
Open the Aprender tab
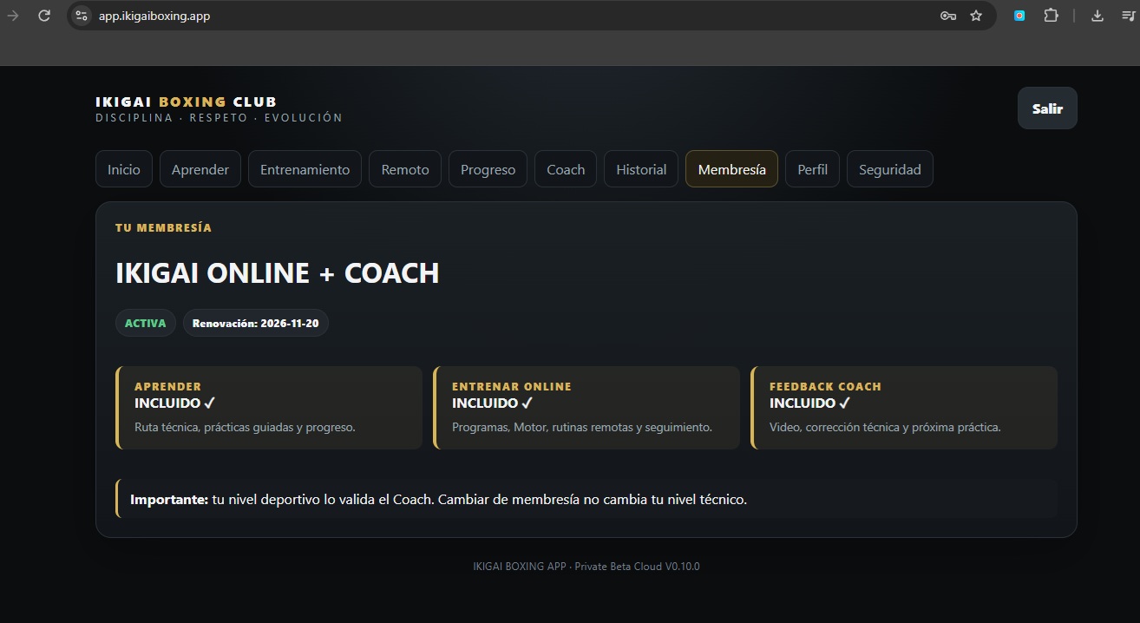click(x=200, y=169)
